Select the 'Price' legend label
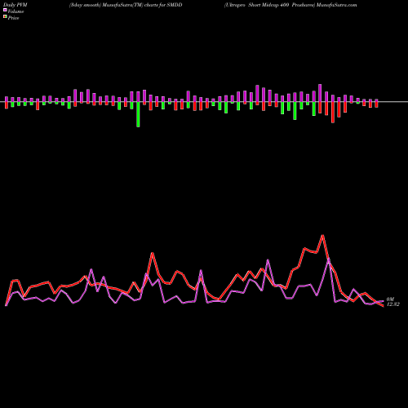This screenshot has height=408, width=408. [x=13, y=18]
